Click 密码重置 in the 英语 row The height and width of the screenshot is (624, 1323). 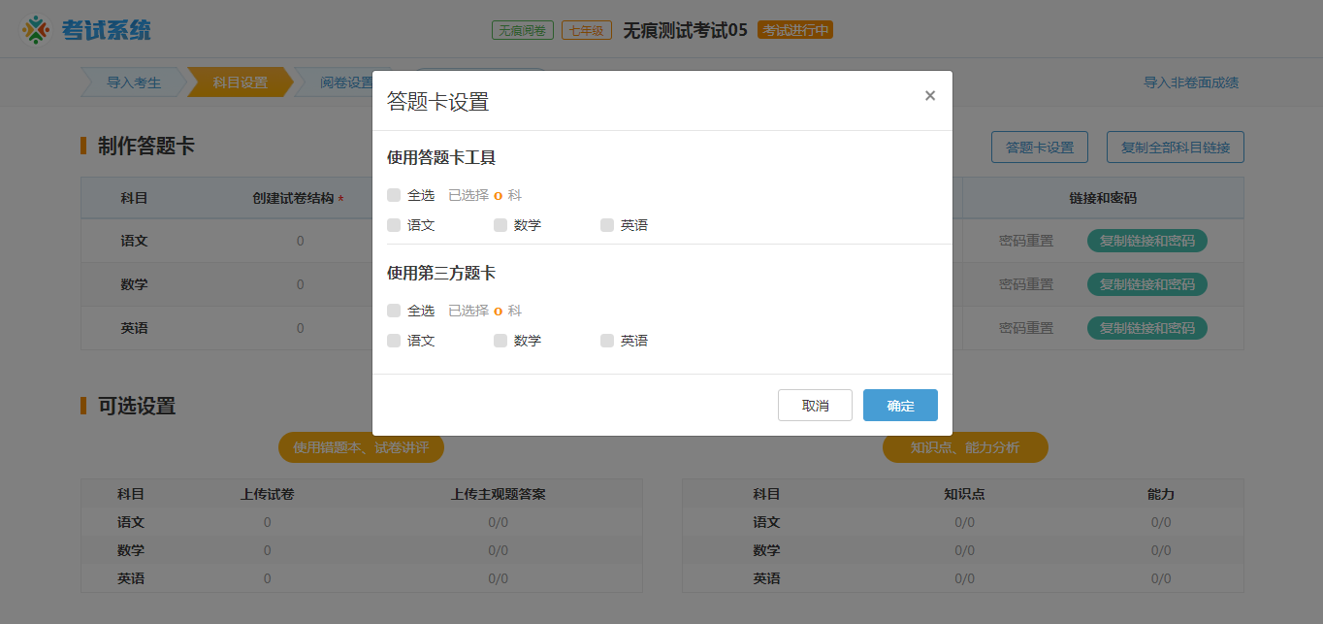tap(1026, 328)
